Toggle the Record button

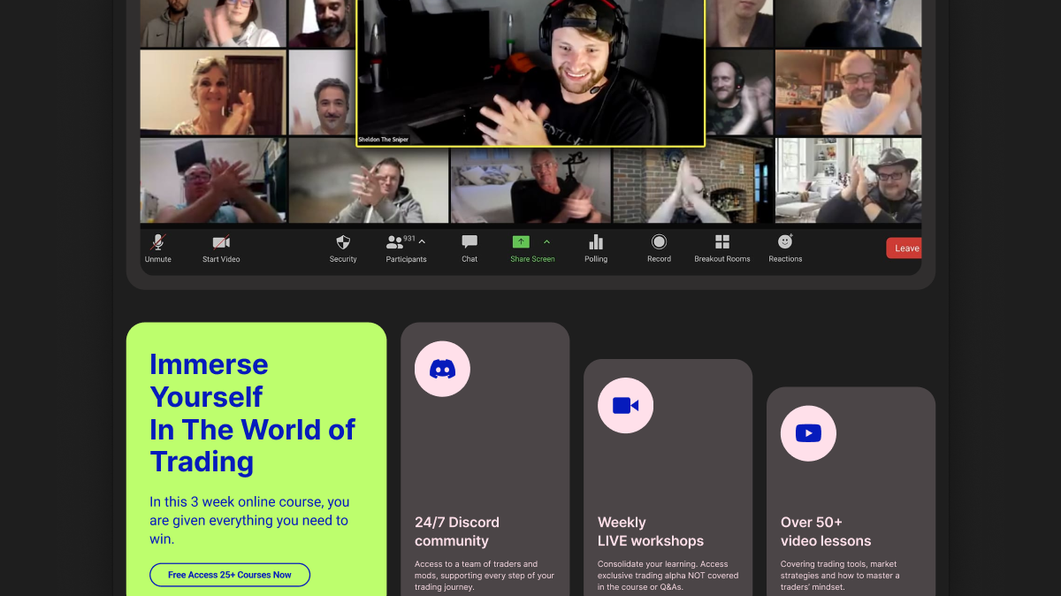659,242
